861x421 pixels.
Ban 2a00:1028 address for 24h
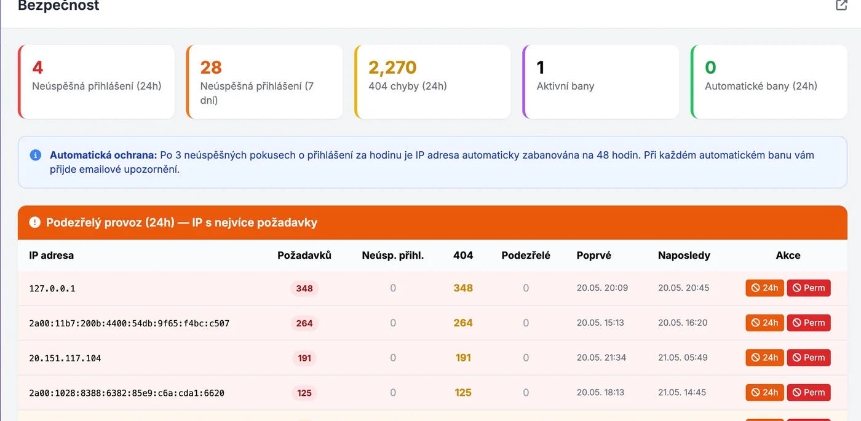coord(764,393)
